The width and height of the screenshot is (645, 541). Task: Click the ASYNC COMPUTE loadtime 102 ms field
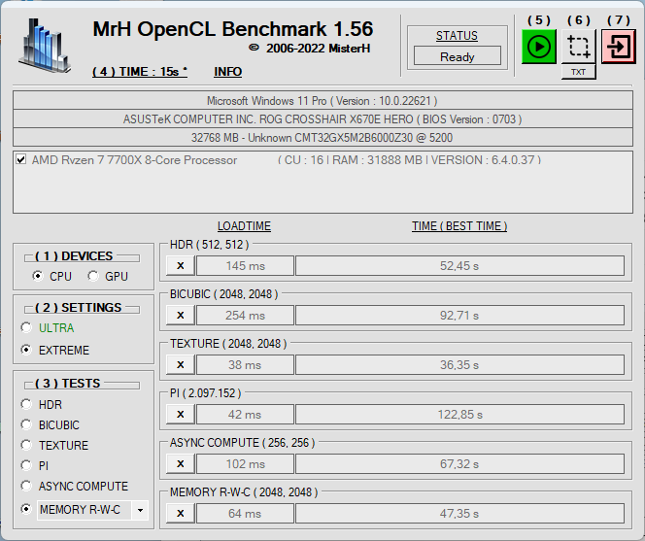(x=245, y=464)
